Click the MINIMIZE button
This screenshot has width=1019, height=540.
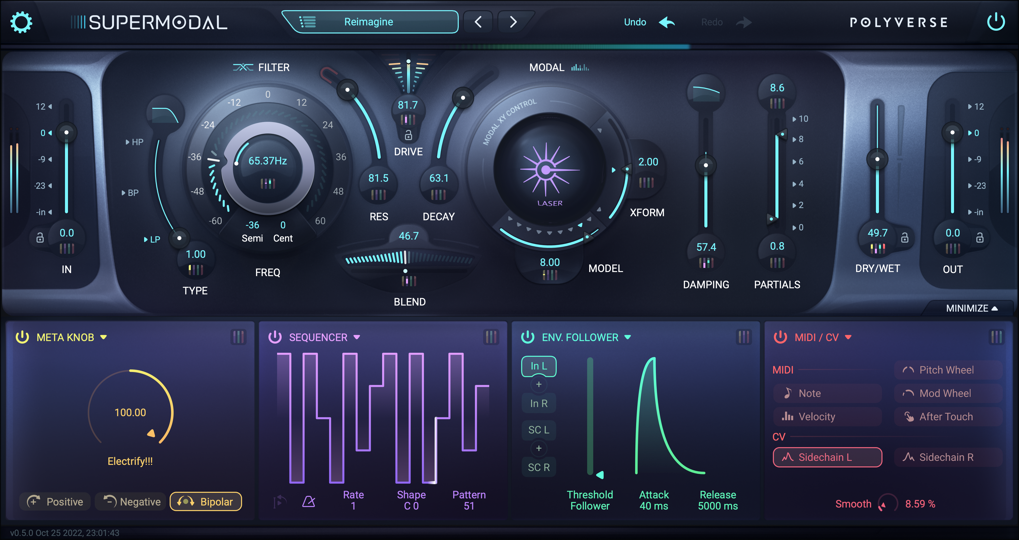point(972,308)
